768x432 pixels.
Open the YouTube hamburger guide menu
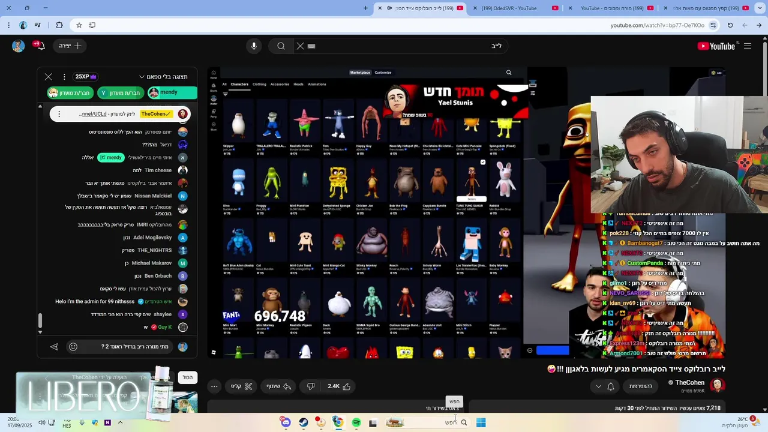748,46
